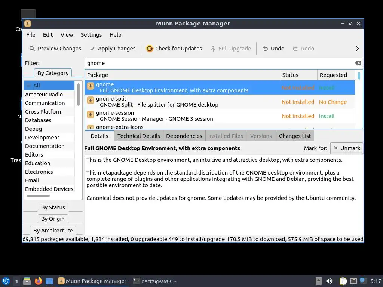Select the Databases category

(49, 120)
